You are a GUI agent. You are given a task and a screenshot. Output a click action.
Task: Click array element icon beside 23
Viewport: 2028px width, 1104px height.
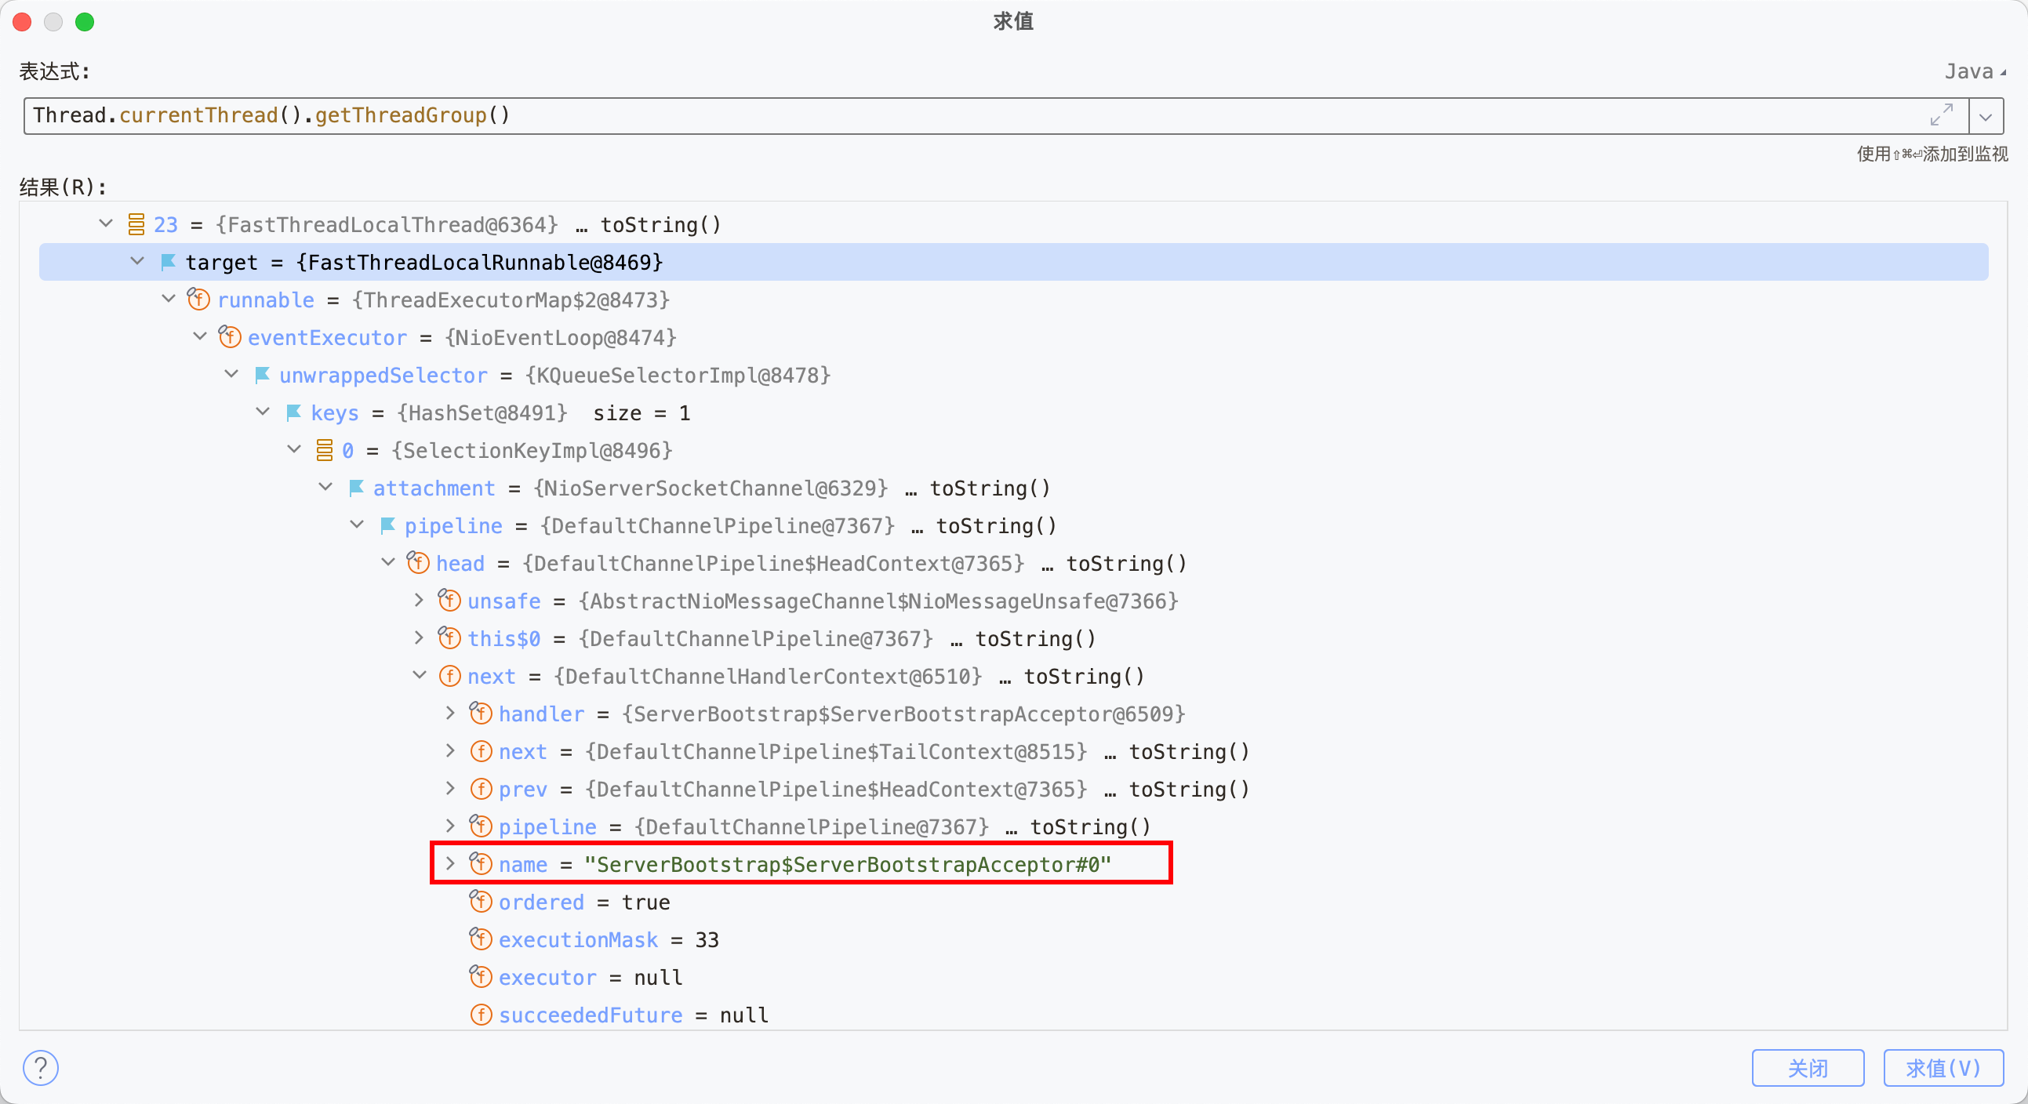[x=136, y=224]
